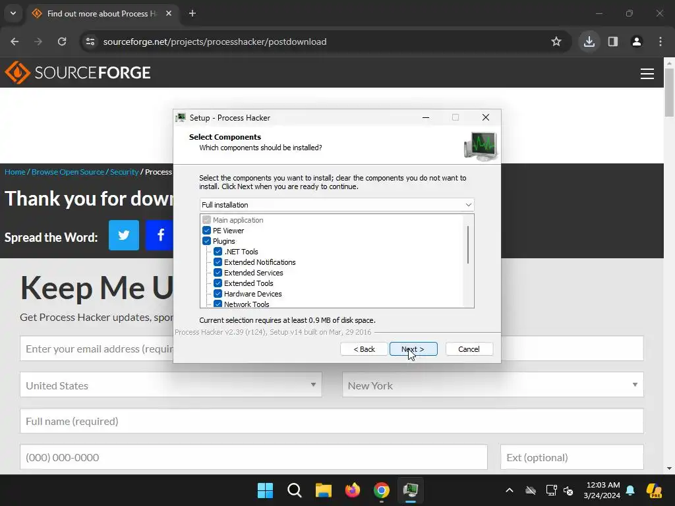Click the components list scrollbar
The image size is (675, 506).
point(468,244)
